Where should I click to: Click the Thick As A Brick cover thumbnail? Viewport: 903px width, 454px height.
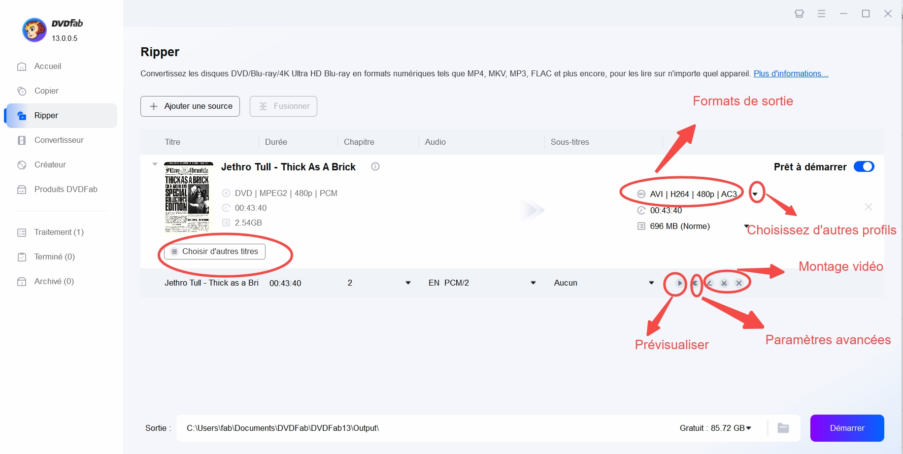[x=189, y=197]
